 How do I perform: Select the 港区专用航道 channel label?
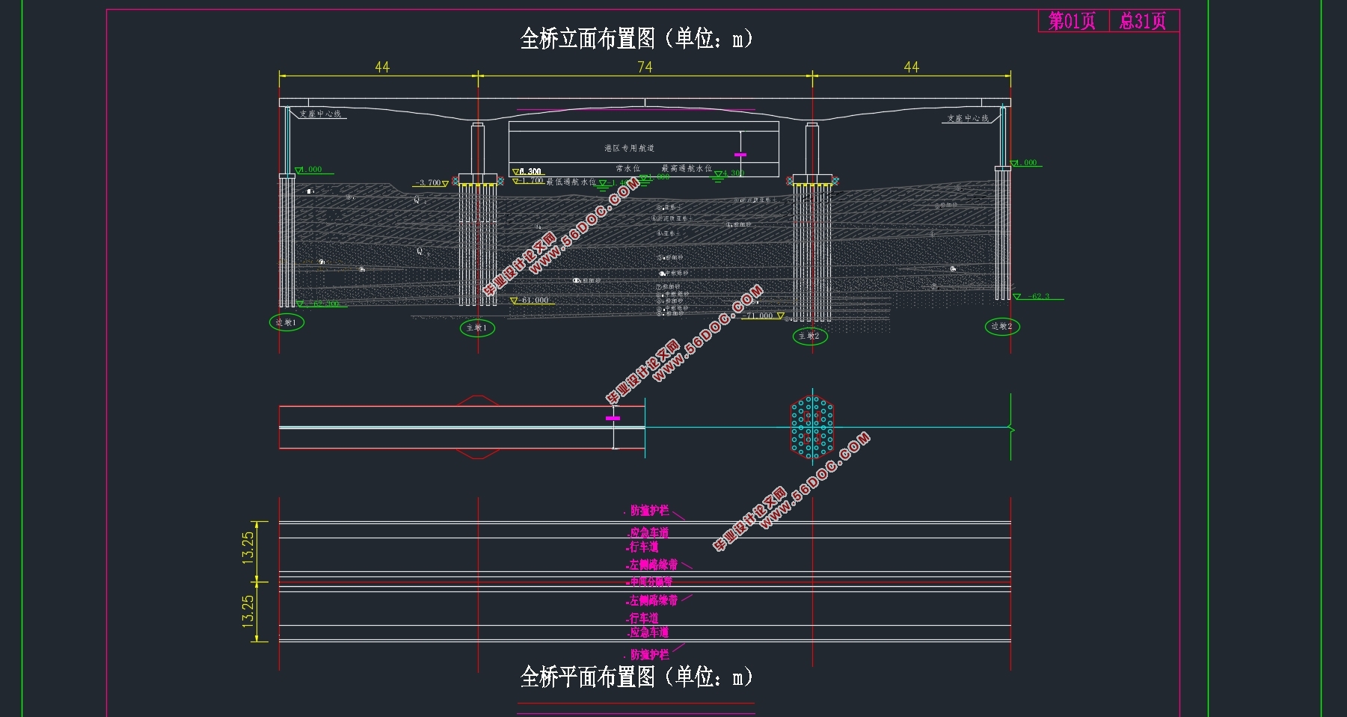pyautogui.click(x=629, y=148)
